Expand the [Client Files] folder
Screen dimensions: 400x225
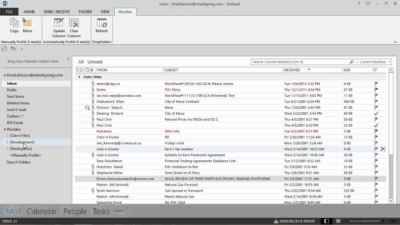point(7,136)
